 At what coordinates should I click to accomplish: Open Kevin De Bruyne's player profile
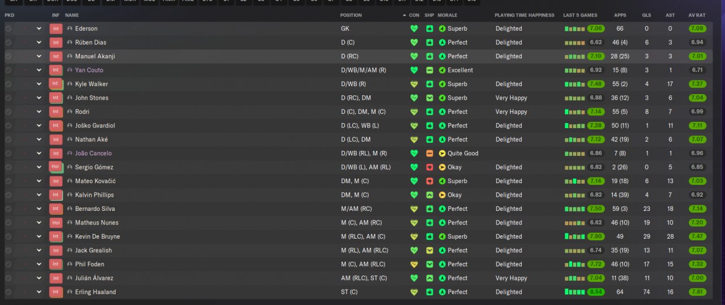tap(97, 236)
